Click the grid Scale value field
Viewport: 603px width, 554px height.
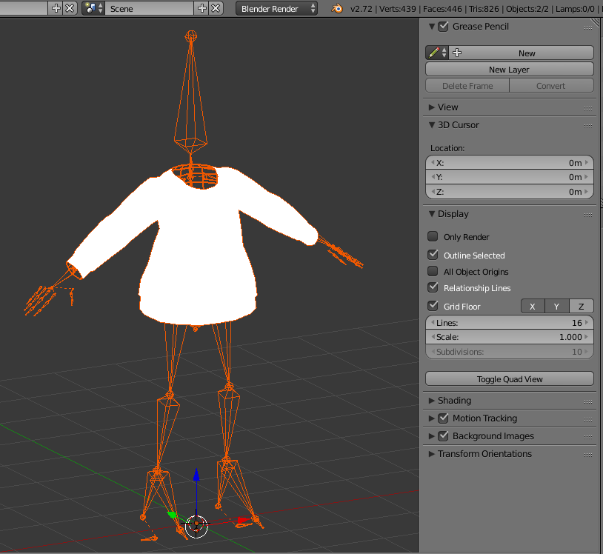pyautogui.click(x=510, y=337)
